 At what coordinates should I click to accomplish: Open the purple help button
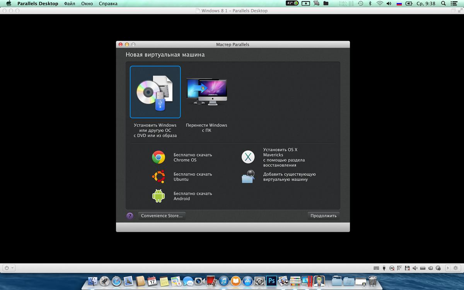click(130, 216)
